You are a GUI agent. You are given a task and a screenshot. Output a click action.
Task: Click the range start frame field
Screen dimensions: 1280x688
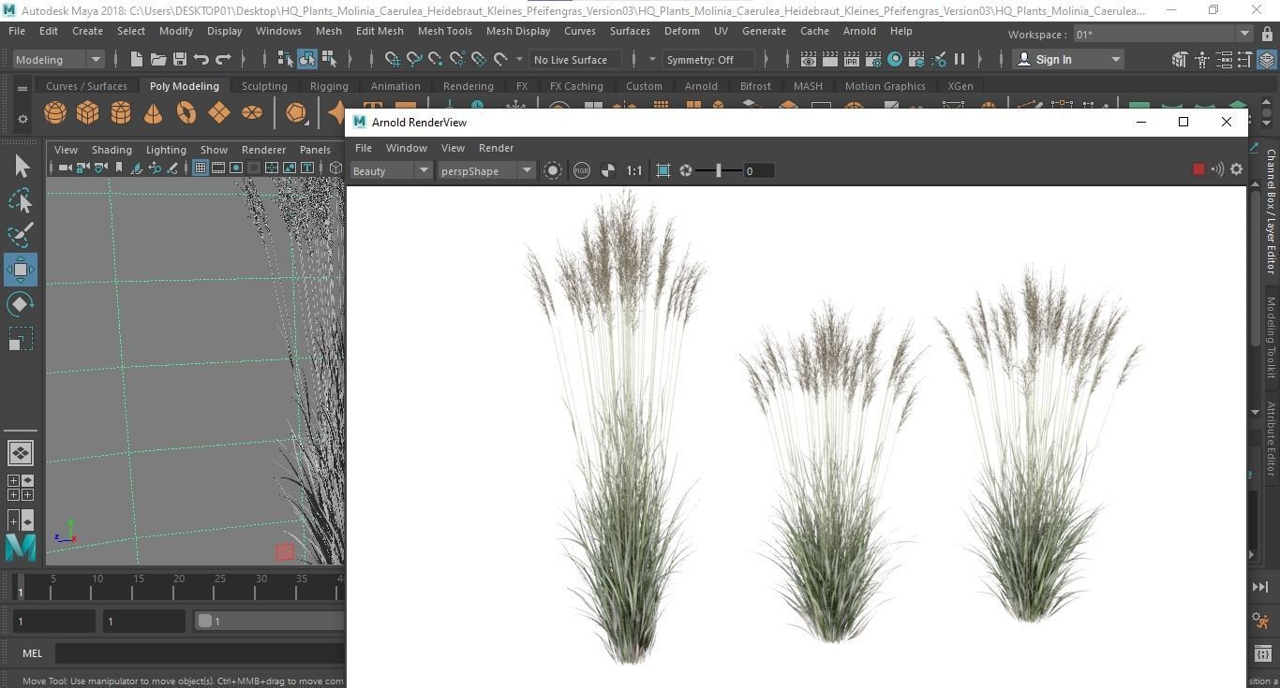pos(144,621)
